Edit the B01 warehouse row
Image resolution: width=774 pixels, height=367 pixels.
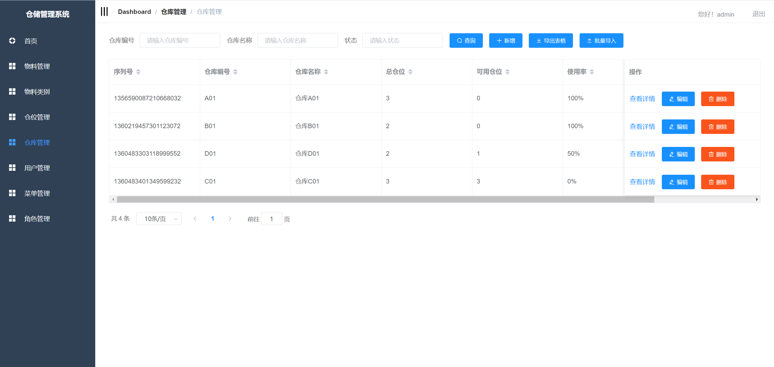pyautogui.click(x=678, y=127)
